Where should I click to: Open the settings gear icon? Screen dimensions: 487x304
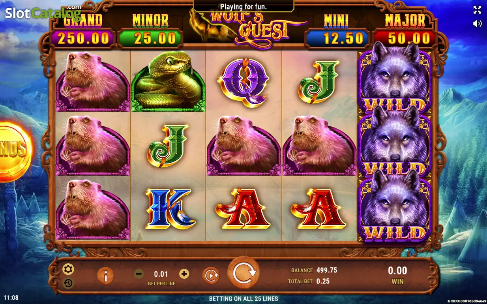click(x=68, y=269)
